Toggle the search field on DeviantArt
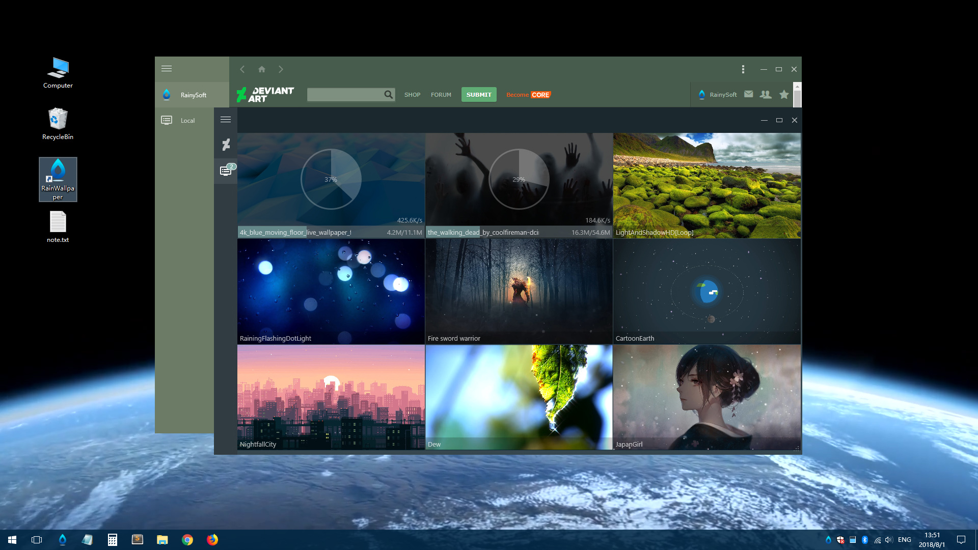This screenshot has width=978, height=550. point(388,94)
